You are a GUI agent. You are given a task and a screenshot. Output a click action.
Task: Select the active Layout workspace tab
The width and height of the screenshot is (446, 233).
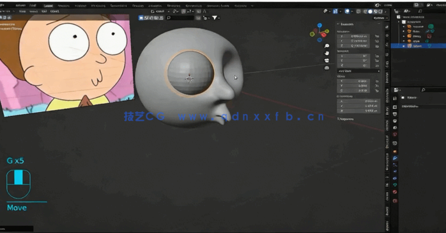48,6
